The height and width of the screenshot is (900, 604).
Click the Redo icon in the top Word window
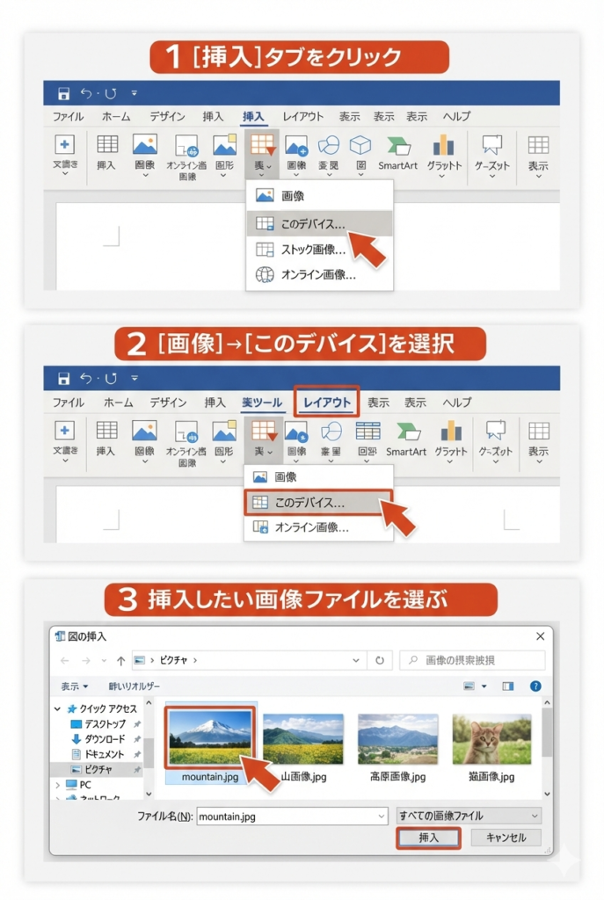110,93
